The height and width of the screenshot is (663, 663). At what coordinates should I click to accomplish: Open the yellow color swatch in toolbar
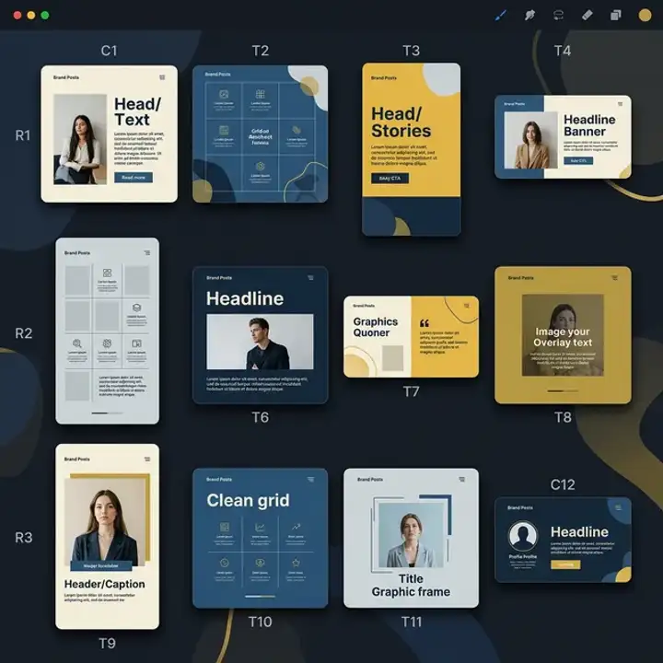click(x=645, y=16)
